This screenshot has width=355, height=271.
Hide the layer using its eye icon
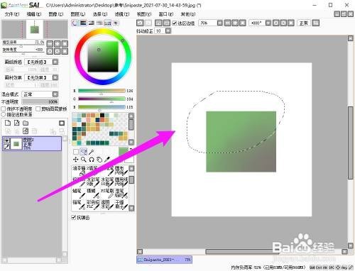[6, 140]
